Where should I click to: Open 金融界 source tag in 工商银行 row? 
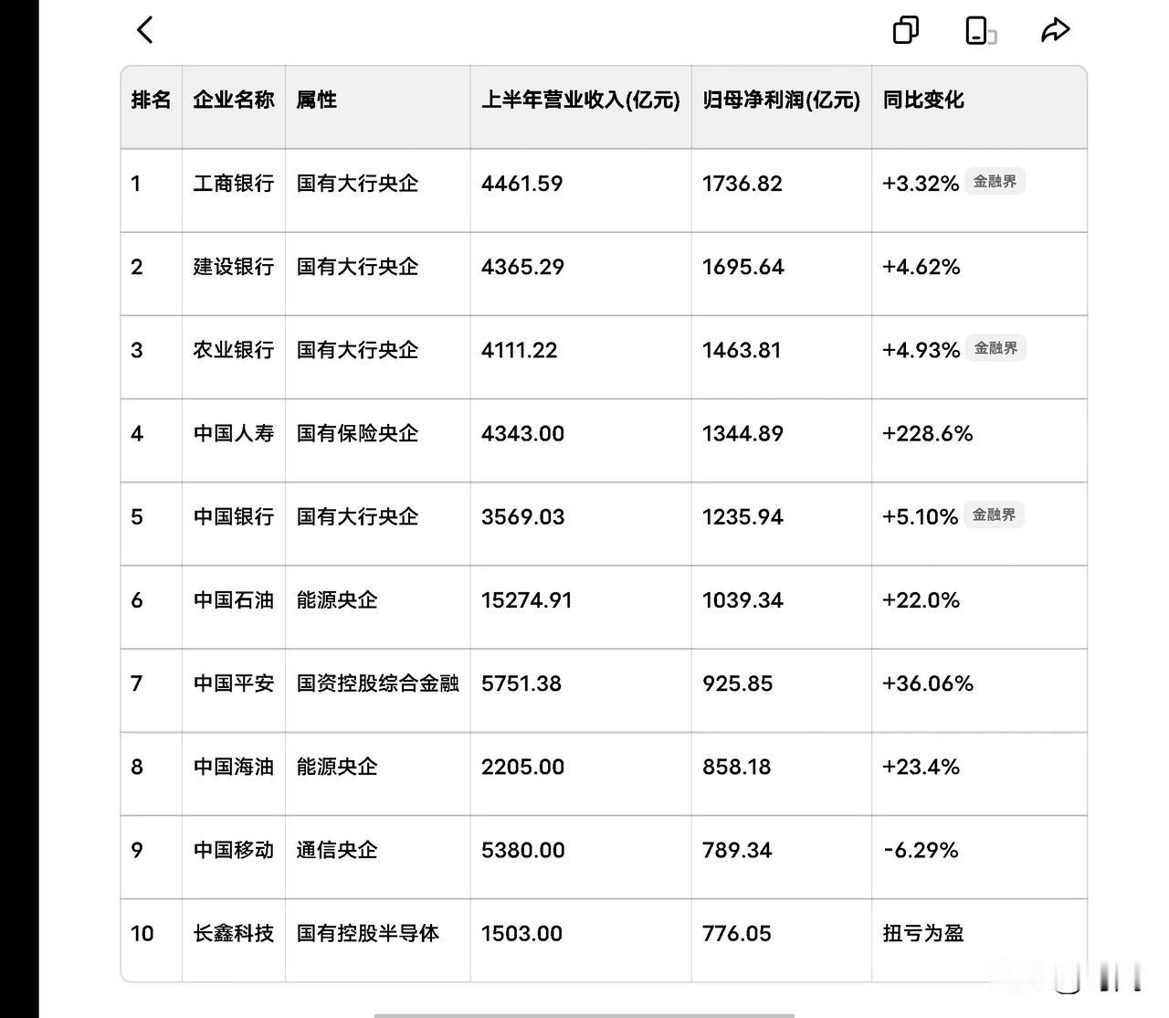pos(995,181)
